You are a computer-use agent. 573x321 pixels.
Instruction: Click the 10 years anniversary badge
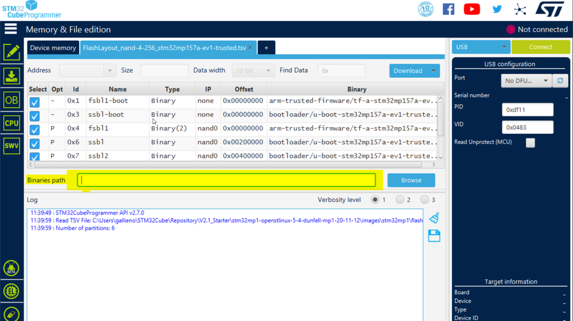click(x=426, y=9)
